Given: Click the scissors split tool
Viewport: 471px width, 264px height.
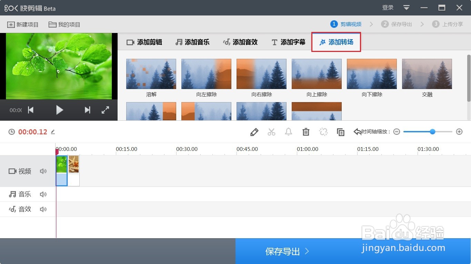Looking at the screenshot, I should point(271,132).
